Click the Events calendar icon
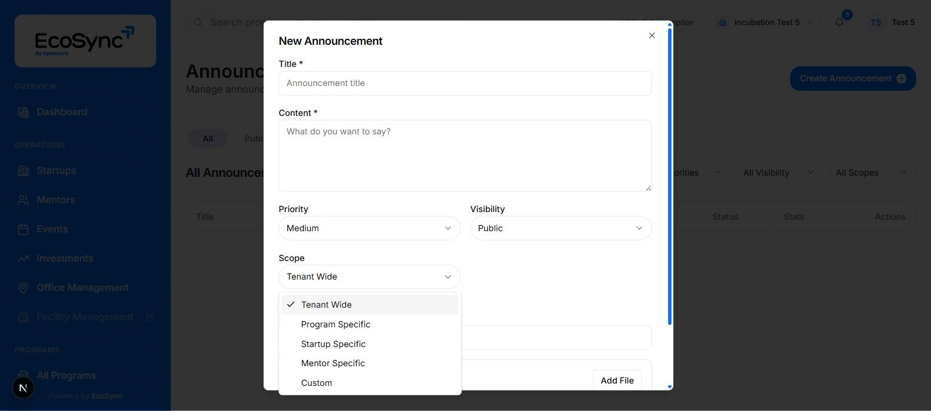 point(23,229)
